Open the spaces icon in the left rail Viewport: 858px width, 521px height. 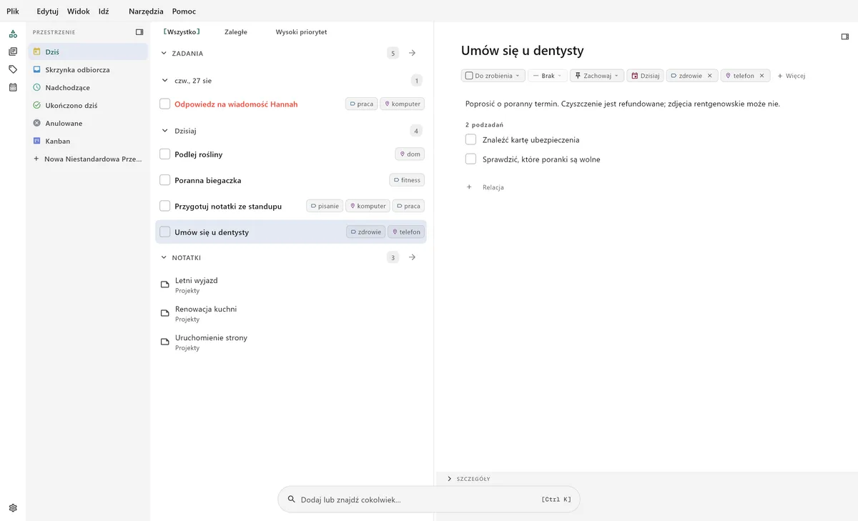pos(13,34)
